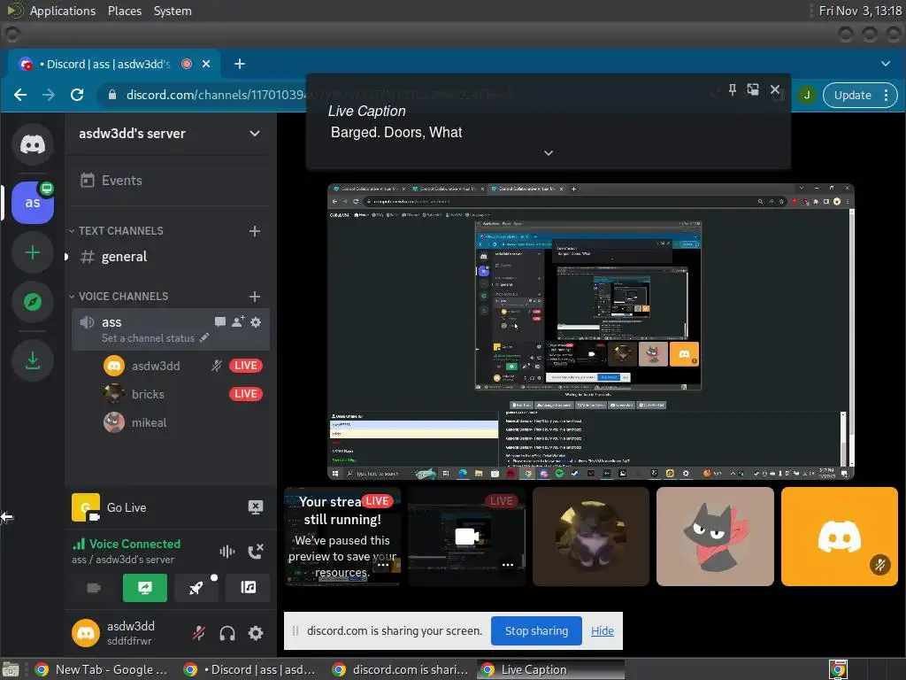The image size is (906, 680).
Task: Open Chrome tab search dropdown
Action: click(885, 64)
